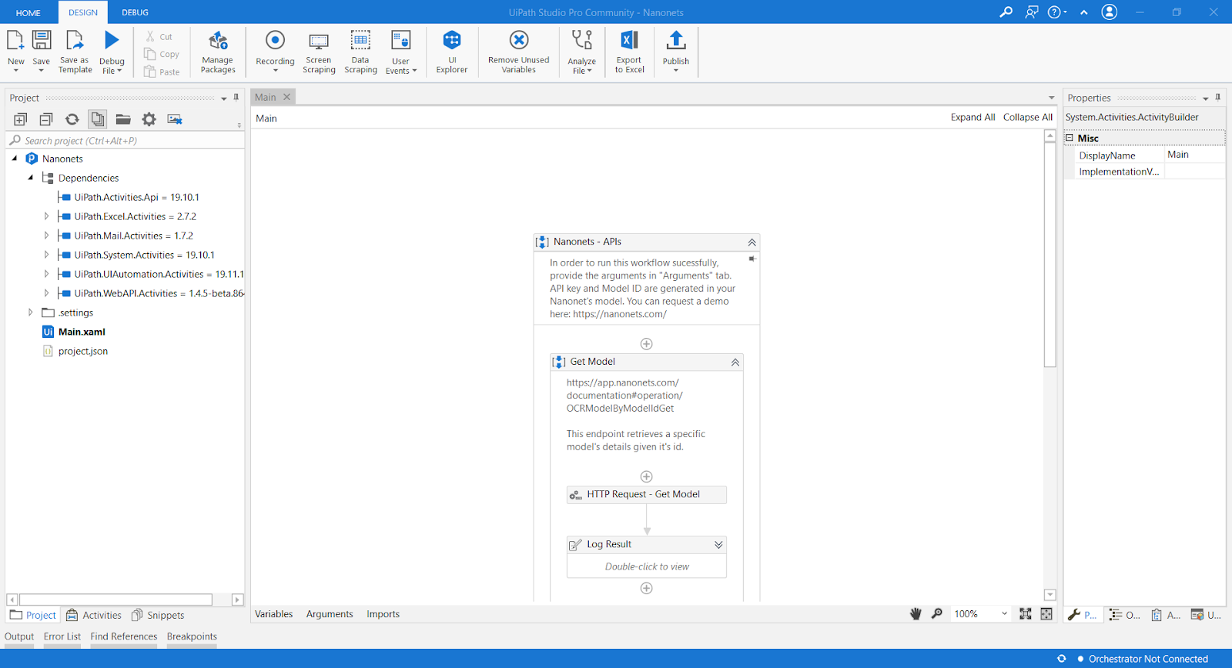The height and width of the screenshot is (668, 1232).
Task: Toggle Show All Files in Project panel
Action: (x=97, y=119)
